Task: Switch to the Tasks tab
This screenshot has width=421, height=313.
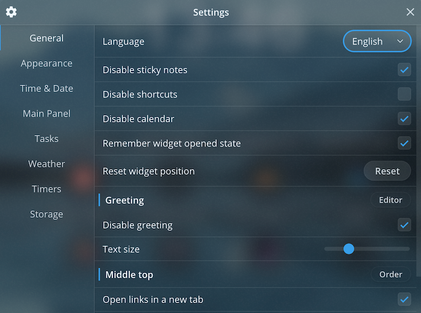Action: pos(46,139)
